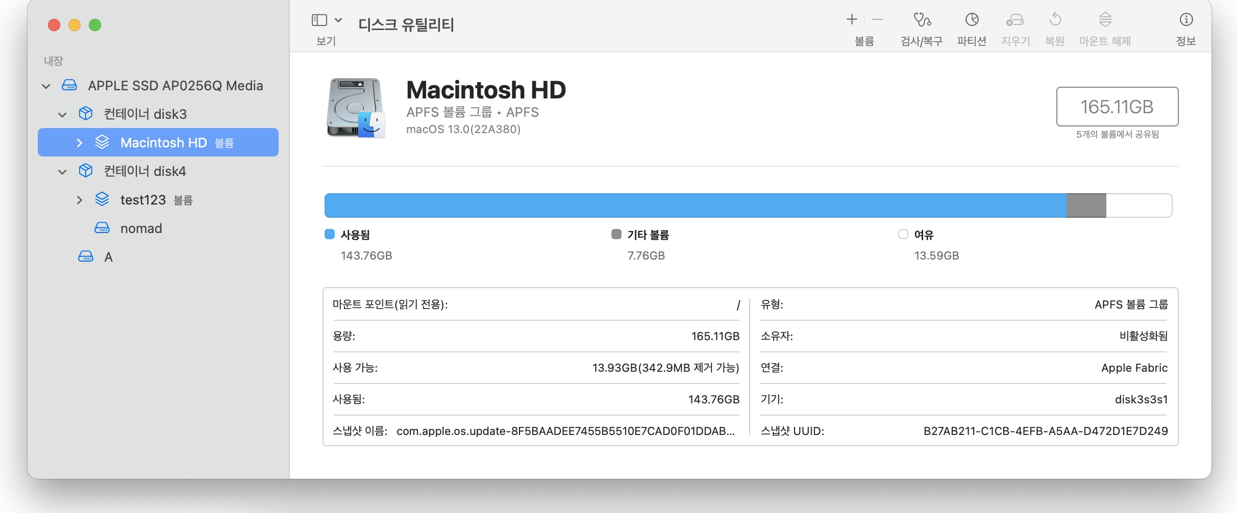Expand the test123 volume disclosure arrow
This screenshot has height=513, width=1237.
click(x=80, y=200)
